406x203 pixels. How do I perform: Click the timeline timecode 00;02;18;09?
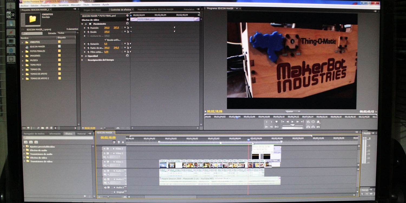click(x=108, y=137)
